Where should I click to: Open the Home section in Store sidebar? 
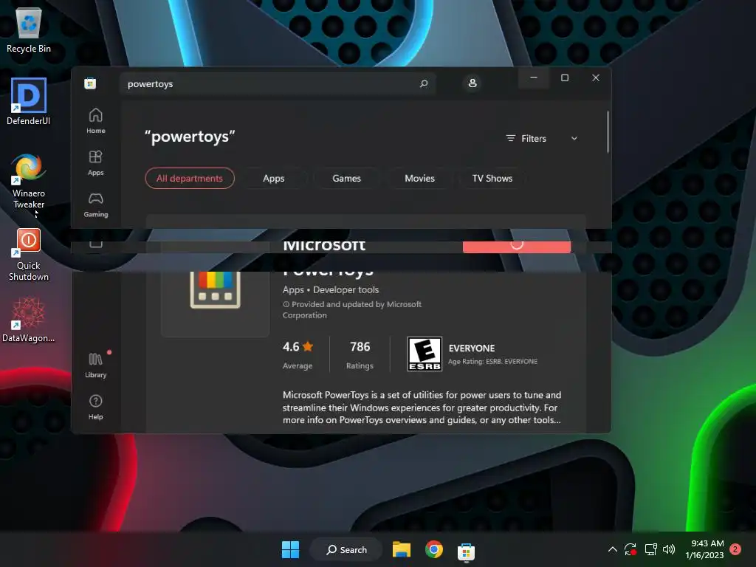pyautogui.click(x=95, y=120)
